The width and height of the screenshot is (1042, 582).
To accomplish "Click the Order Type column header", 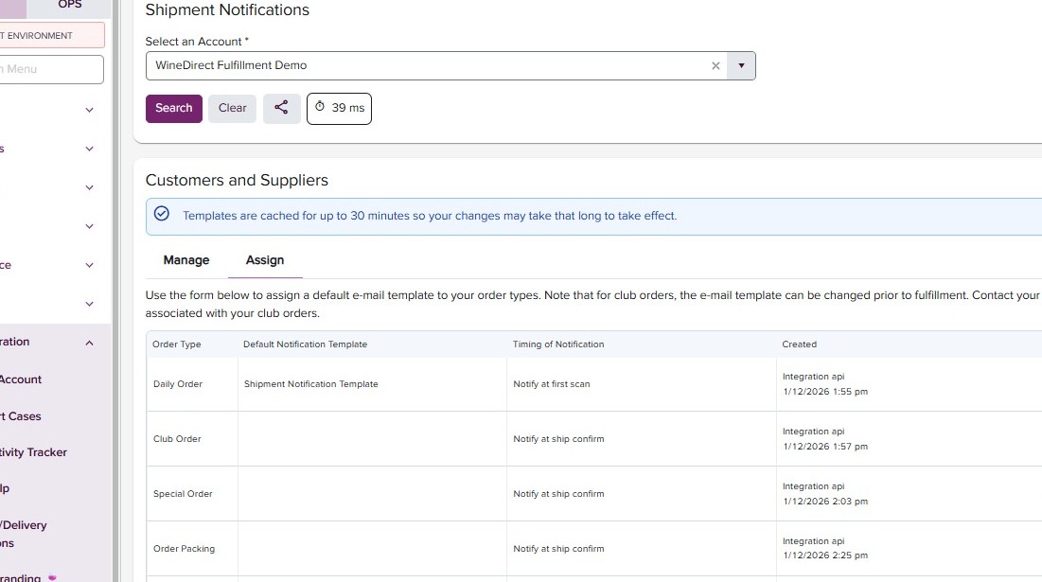I will coord(177,344).
